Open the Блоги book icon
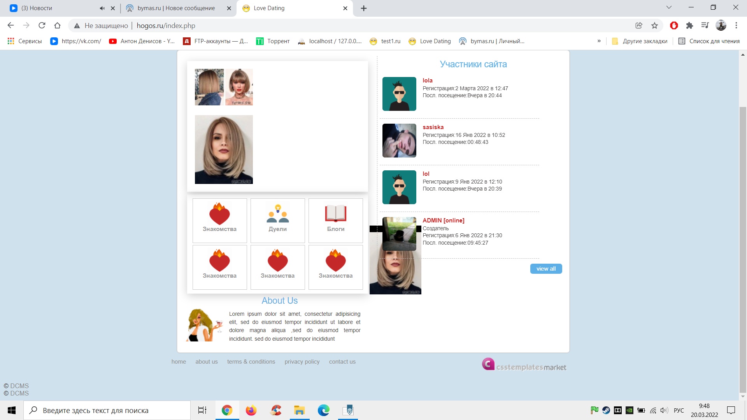The image size is (747, 420). tap(335, 213)
